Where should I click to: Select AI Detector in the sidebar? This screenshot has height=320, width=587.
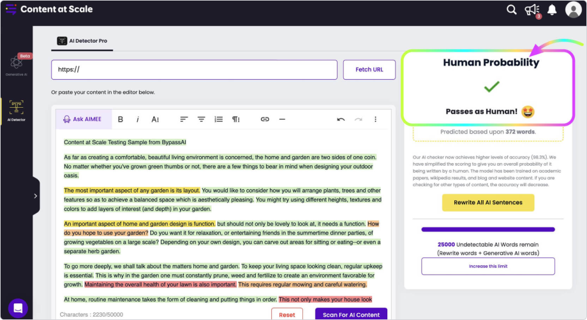click(x=17, y=110)
